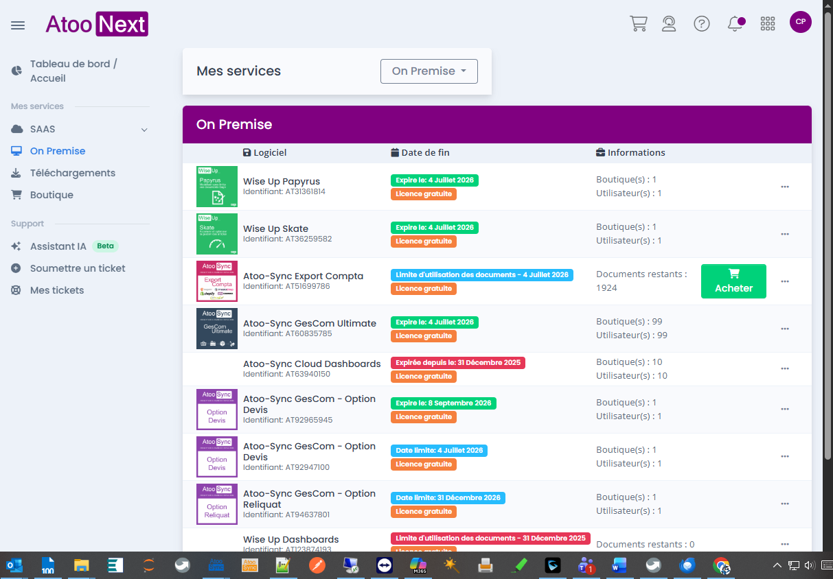
Task: Click 'Utilisateur(s) : 10' text
Action: (x=632, y=376)
